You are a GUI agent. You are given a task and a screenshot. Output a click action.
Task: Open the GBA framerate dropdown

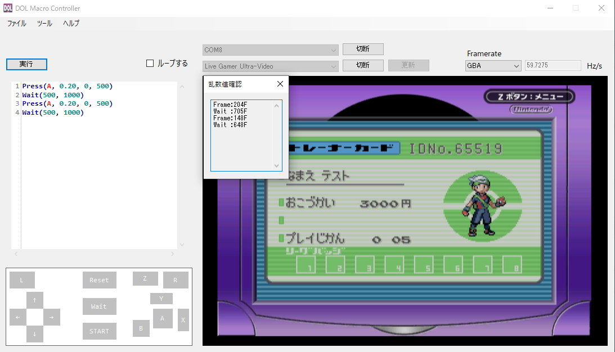point(493,65)
